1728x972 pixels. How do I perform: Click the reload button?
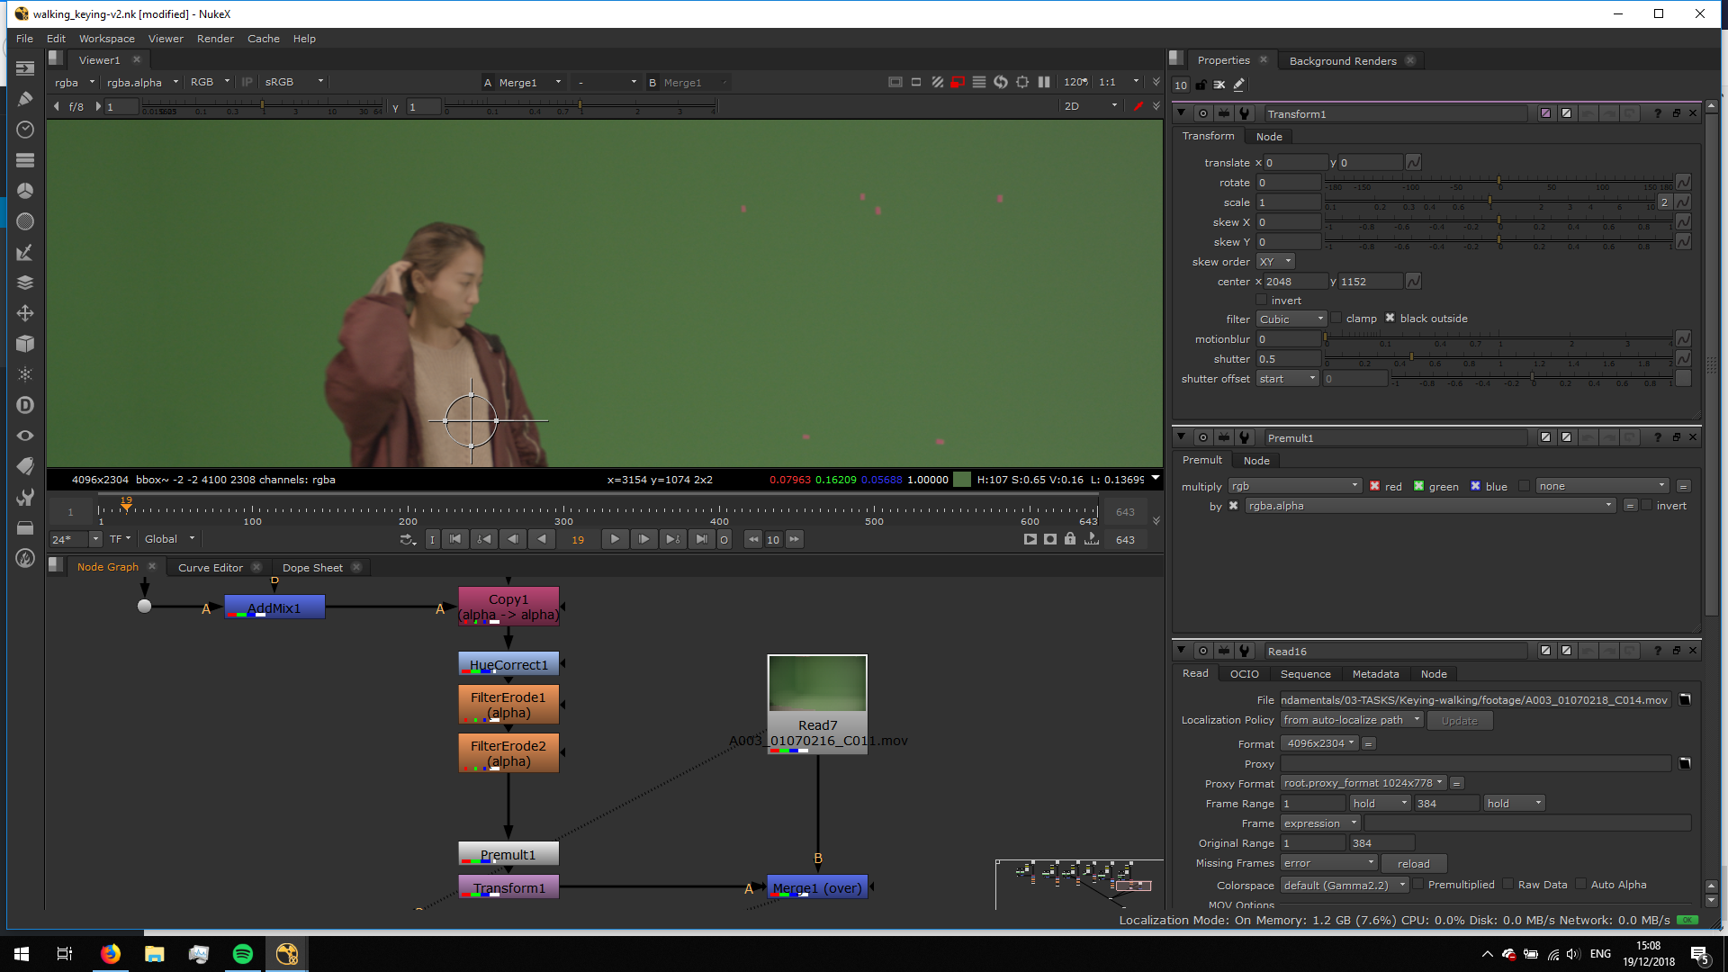pyautogui.click(x=1413, y=864)
